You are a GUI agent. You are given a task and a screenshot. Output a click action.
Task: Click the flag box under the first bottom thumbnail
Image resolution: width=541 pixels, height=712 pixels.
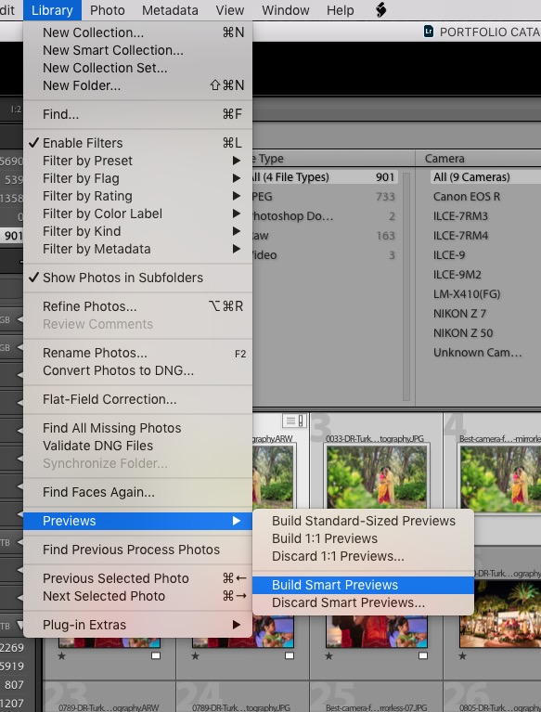coord(156,655)
